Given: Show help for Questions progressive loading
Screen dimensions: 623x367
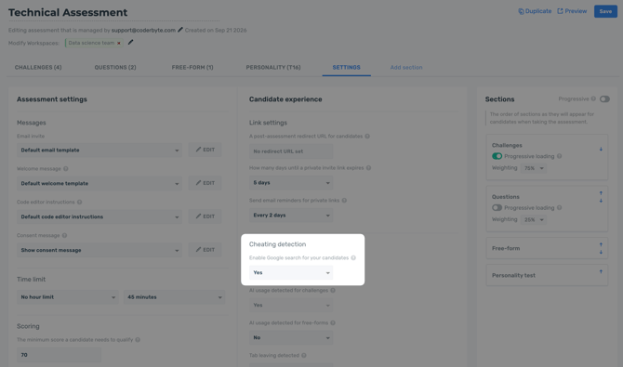Looking at the screenshot, I should tap(560, 208).
